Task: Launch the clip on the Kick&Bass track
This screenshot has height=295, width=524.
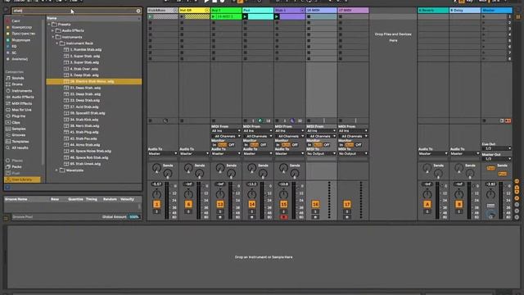Action: click(x=150, y=16)
